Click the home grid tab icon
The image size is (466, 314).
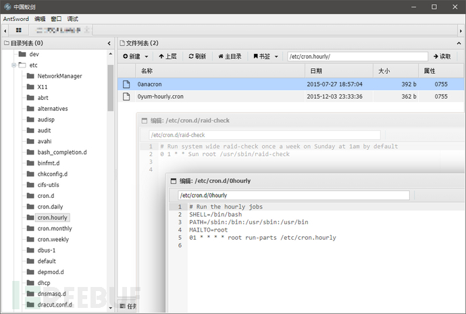pyautogui.click(x=18, y=30)
